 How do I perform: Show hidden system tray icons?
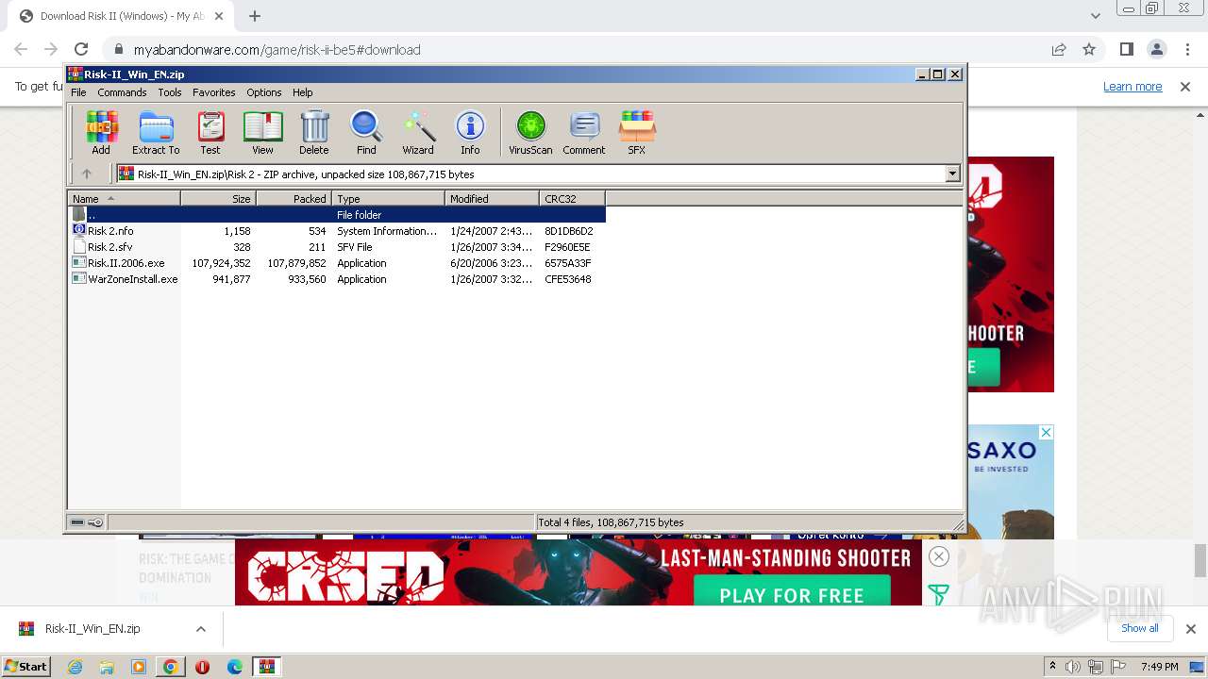coord(1052,667)
